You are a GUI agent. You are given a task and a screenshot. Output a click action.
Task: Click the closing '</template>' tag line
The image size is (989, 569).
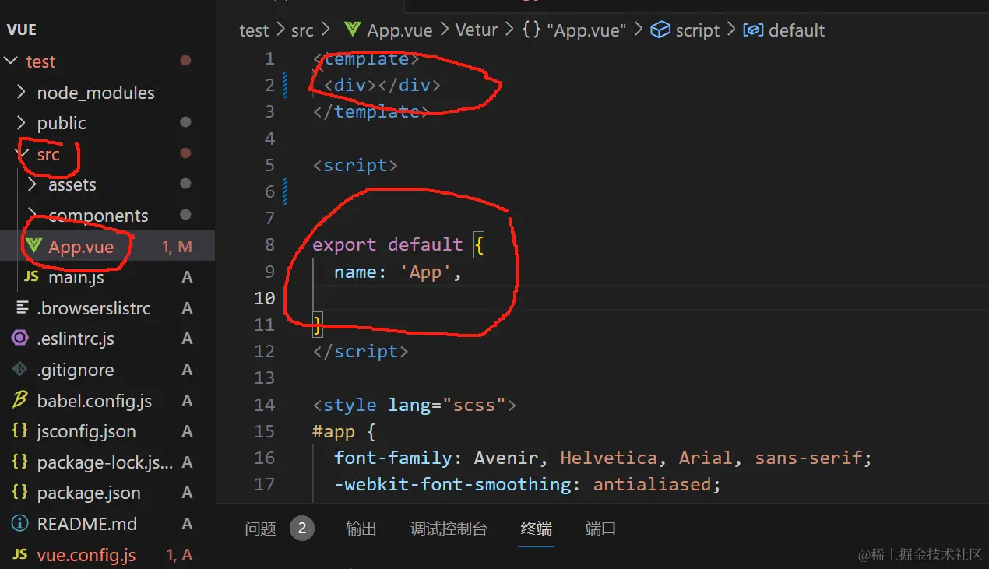(371, 111)
